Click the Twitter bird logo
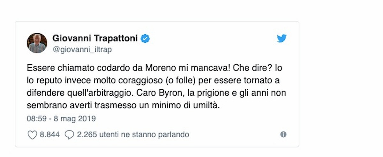Screen dimensions: 383x157 pyautogui.click(x=282, y=39)
